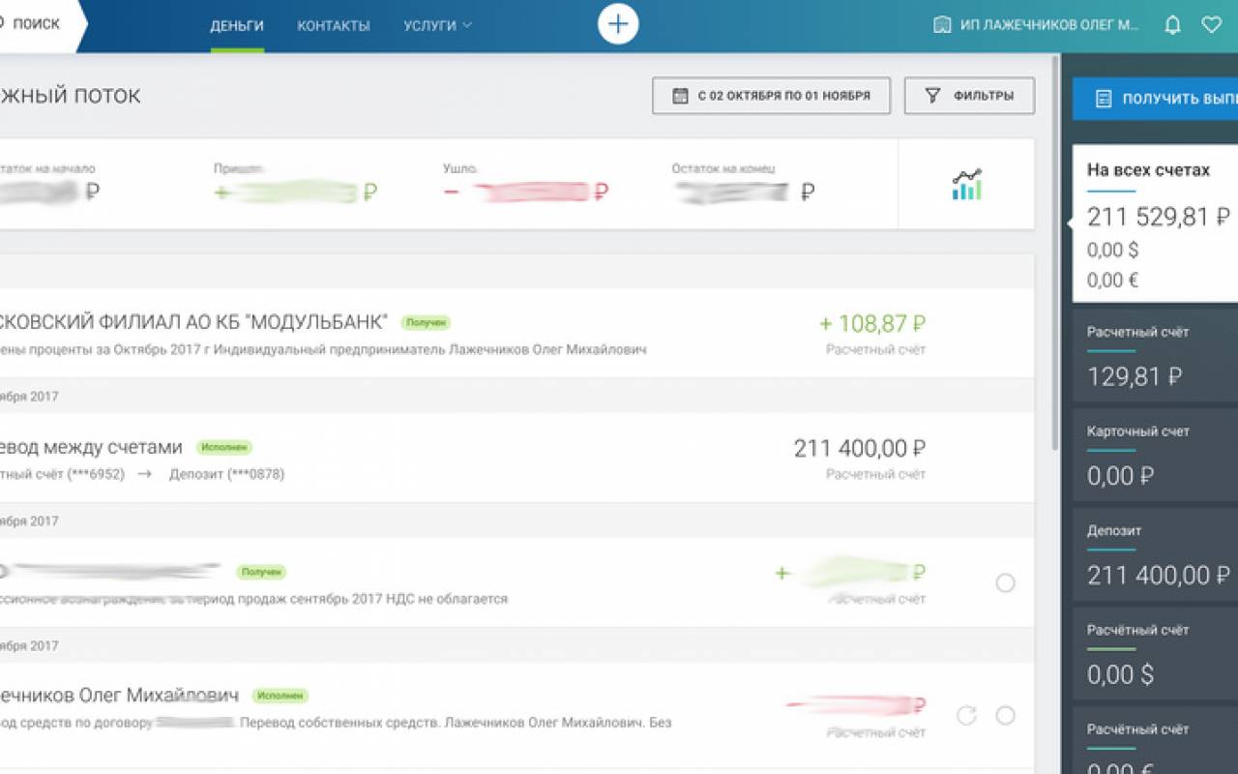Image resolution: width=1238 pixels, height=774 pixels.
Task: Click the company building icon near ИП Лажечников
Action: click(x=942, y=25)
